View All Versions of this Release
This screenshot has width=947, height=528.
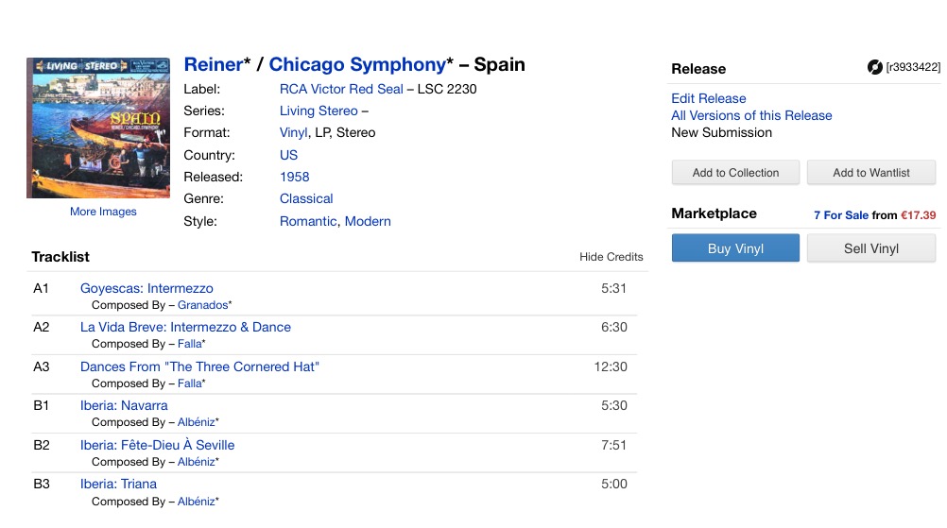[x=751, y=115]
